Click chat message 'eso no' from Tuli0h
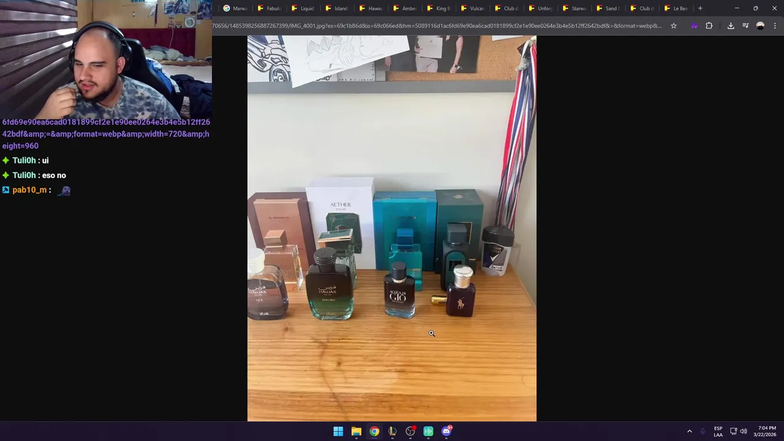 pos(54,175)
